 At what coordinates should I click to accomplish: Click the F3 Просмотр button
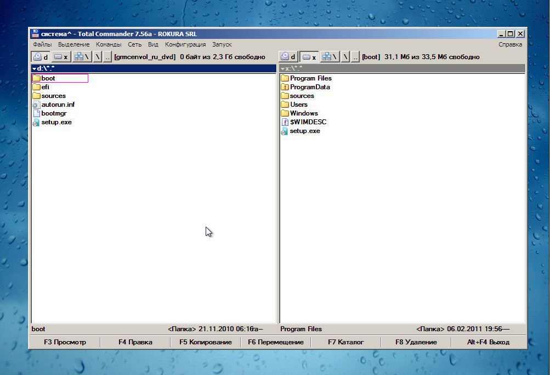point(65,342)
